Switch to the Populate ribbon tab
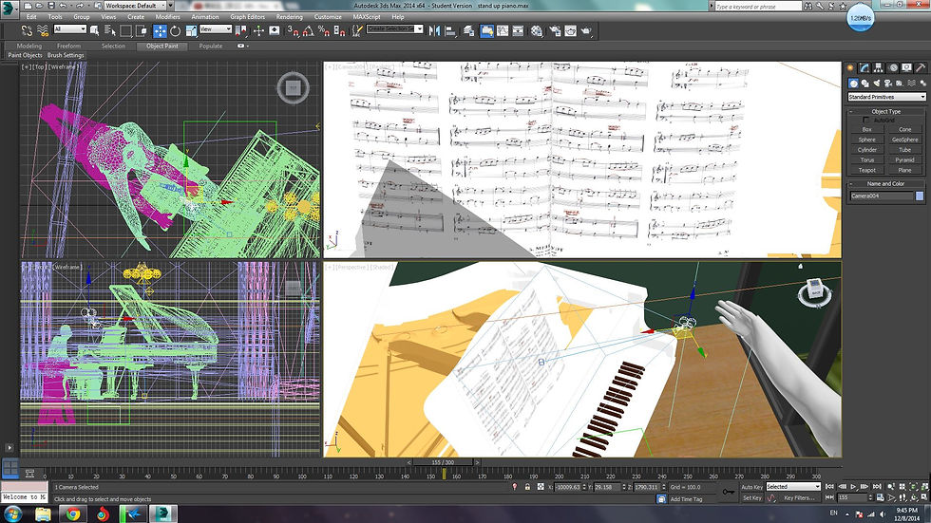Viewport: 931px width, 523px height. [x=211, y=46]
